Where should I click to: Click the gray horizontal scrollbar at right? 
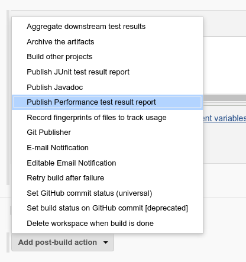click(225, 98)
